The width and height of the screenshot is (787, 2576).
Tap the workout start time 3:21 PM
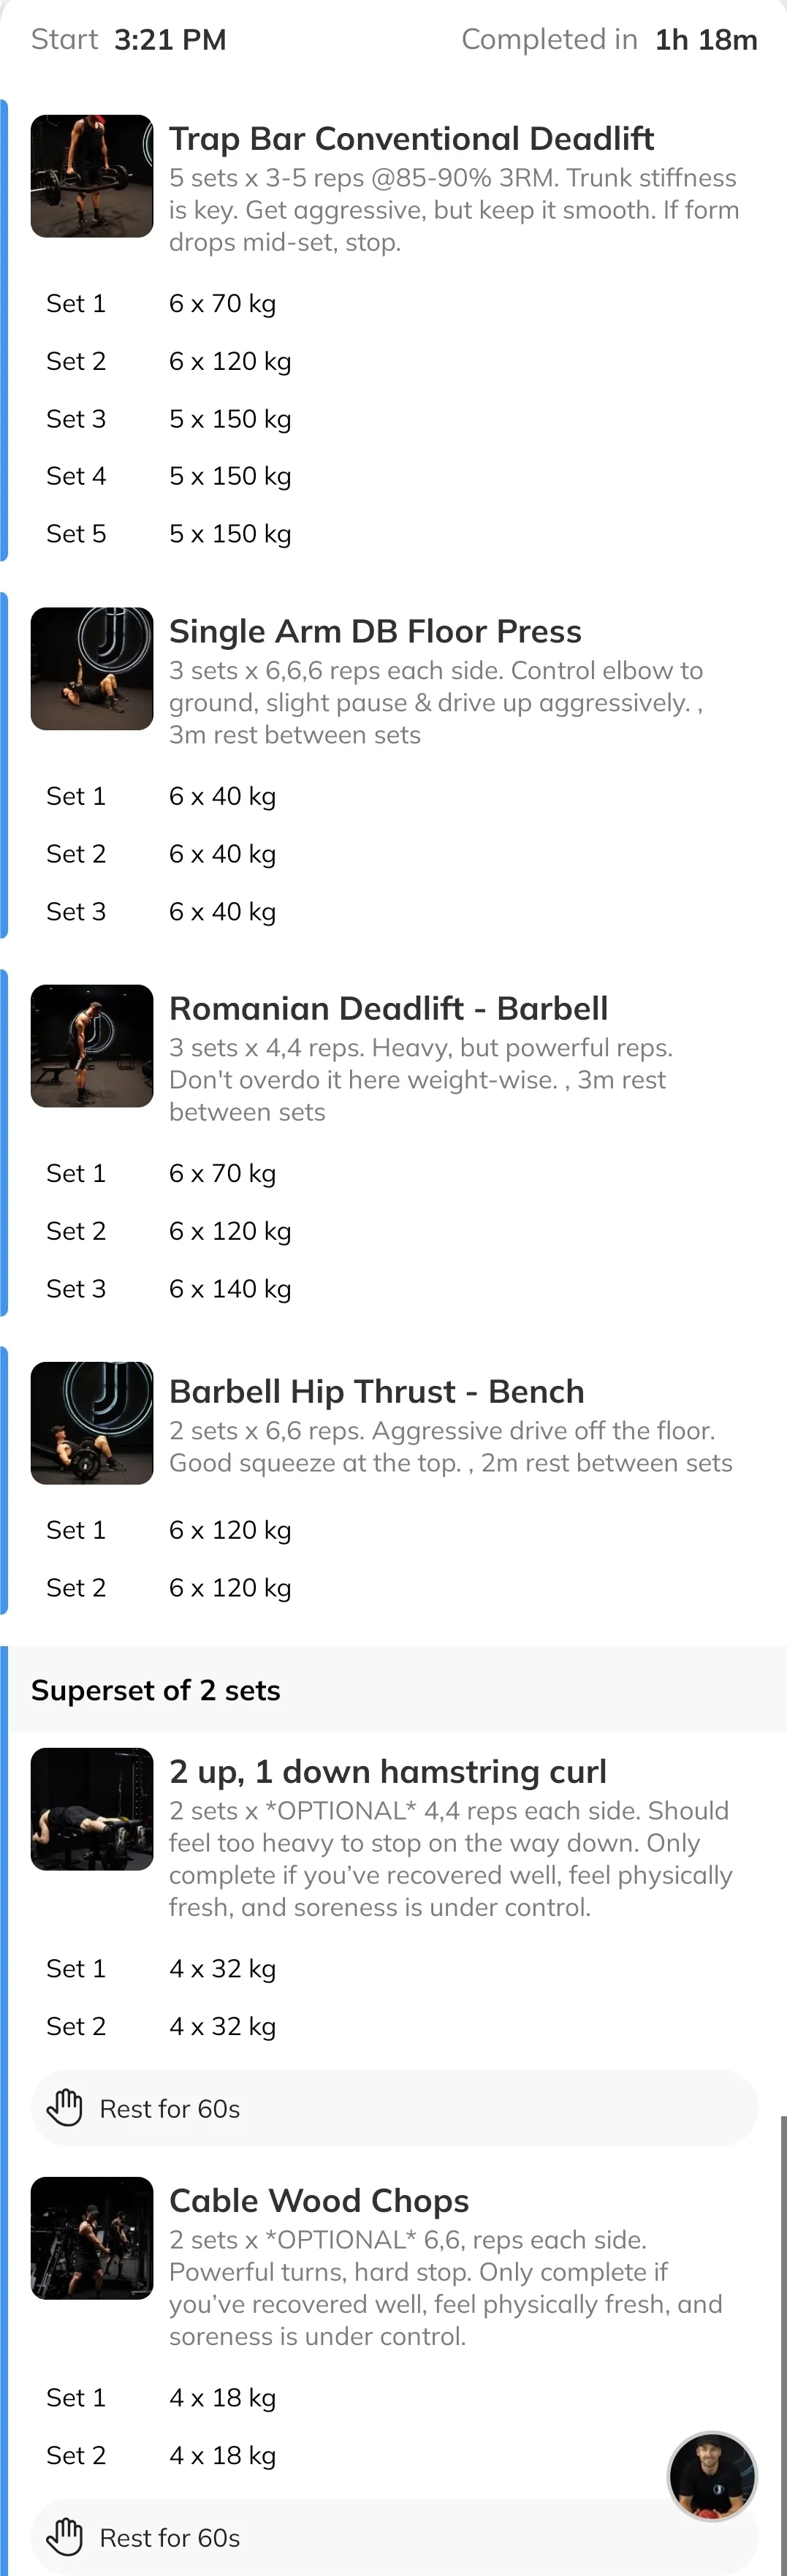[x=170, y=40]
